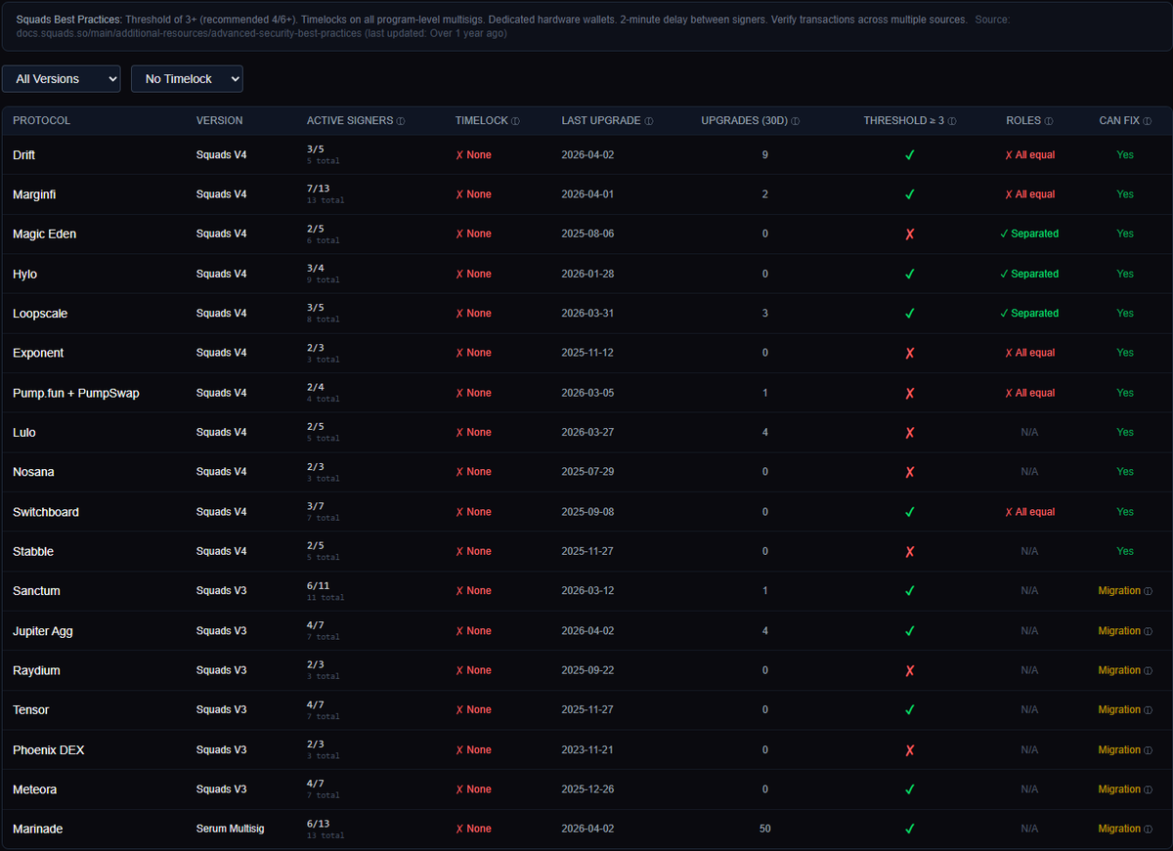Click red threshold X in Stabble row

click(x=910, y=552)
